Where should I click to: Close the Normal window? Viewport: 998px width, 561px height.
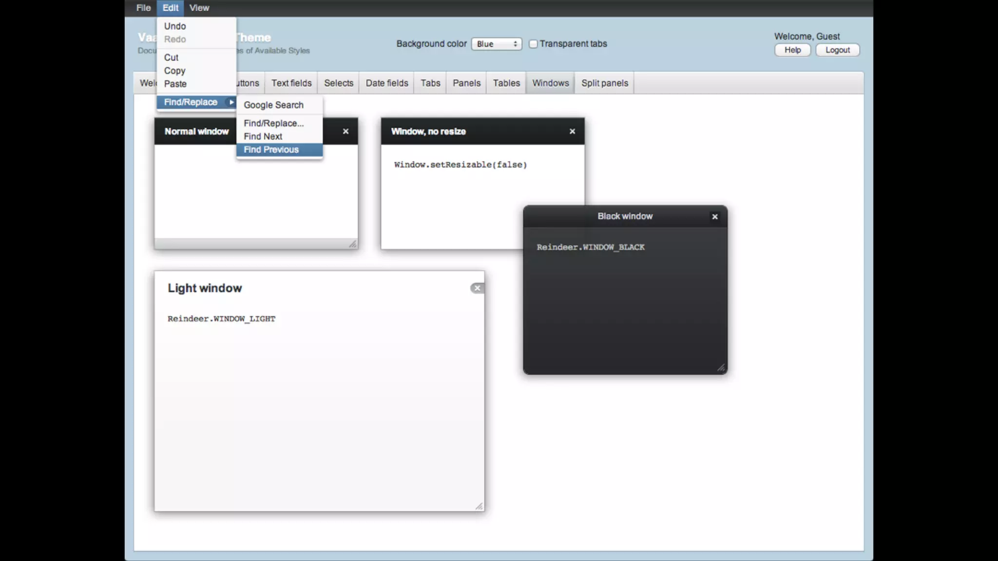pyautogui.click(x=345, y=131)
